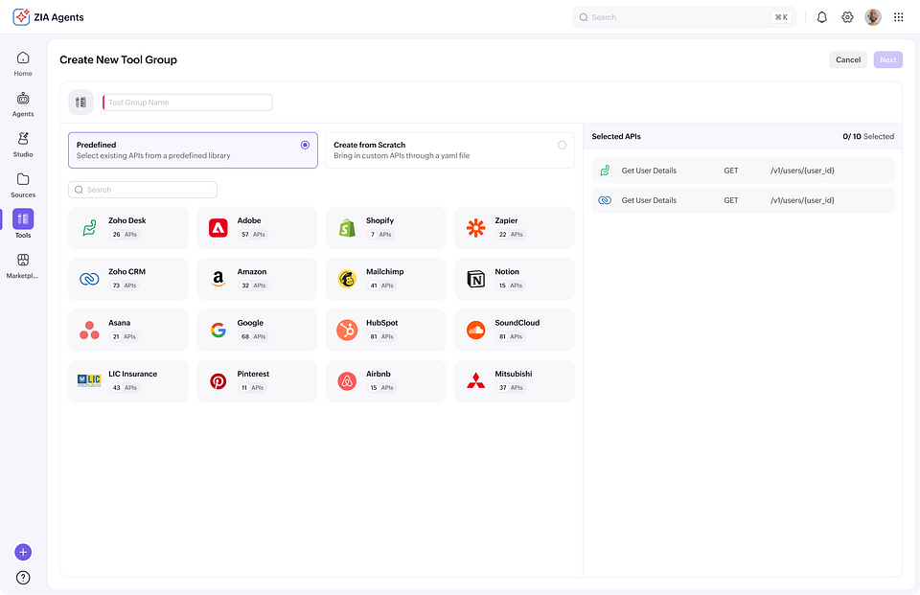Viewport: 920px width, 595px height.
Task: Click the Cancel button
Action: pos(848,59)
